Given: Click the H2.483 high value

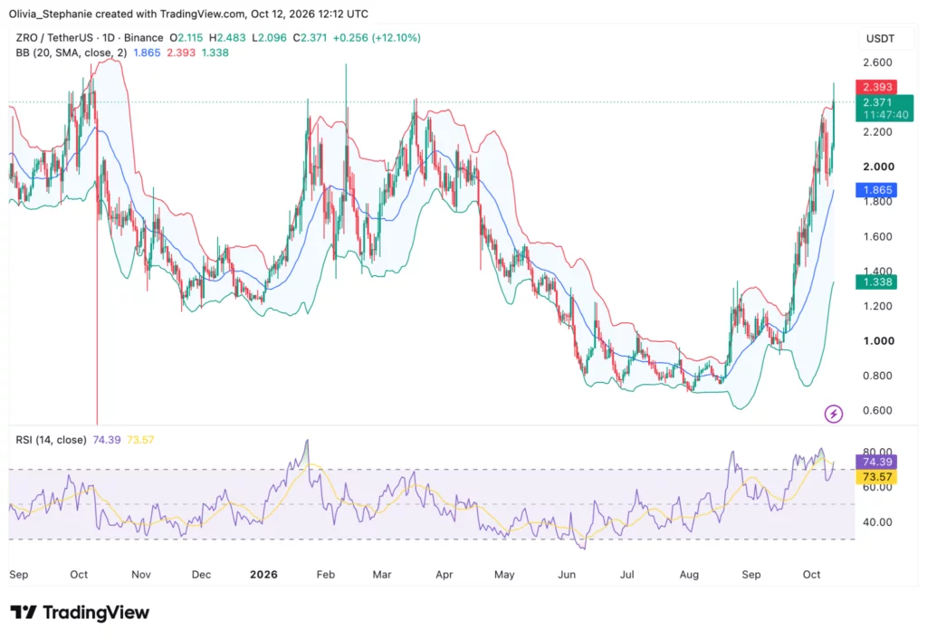Looking at the screenshot, I should pos(227,38).
